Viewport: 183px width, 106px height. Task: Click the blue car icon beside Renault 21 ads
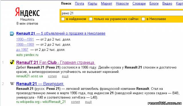coord(12,34)
